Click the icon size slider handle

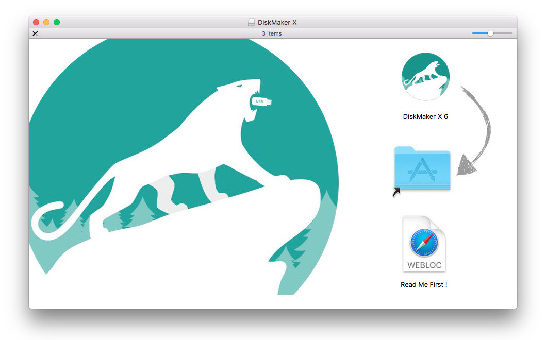tap(490, 33)
